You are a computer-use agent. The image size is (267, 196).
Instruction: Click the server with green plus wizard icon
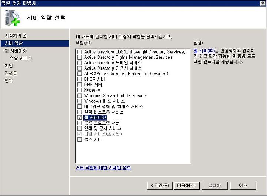tap(12, 18)
